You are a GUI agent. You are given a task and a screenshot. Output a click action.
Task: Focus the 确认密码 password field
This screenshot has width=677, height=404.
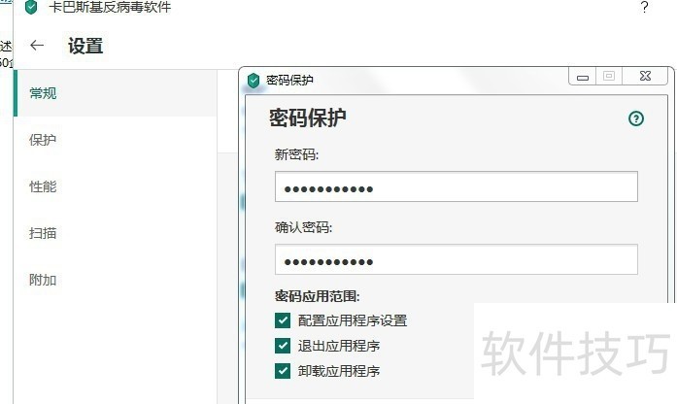456,259
